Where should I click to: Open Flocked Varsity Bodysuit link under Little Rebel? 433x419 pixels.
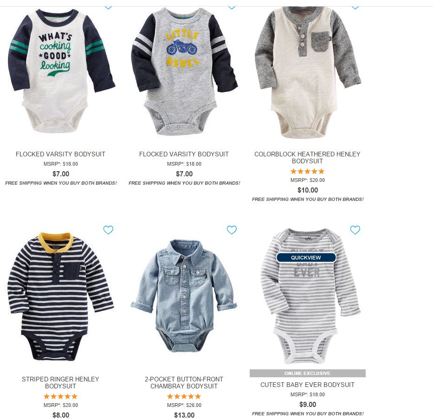[x=184, y=154]
